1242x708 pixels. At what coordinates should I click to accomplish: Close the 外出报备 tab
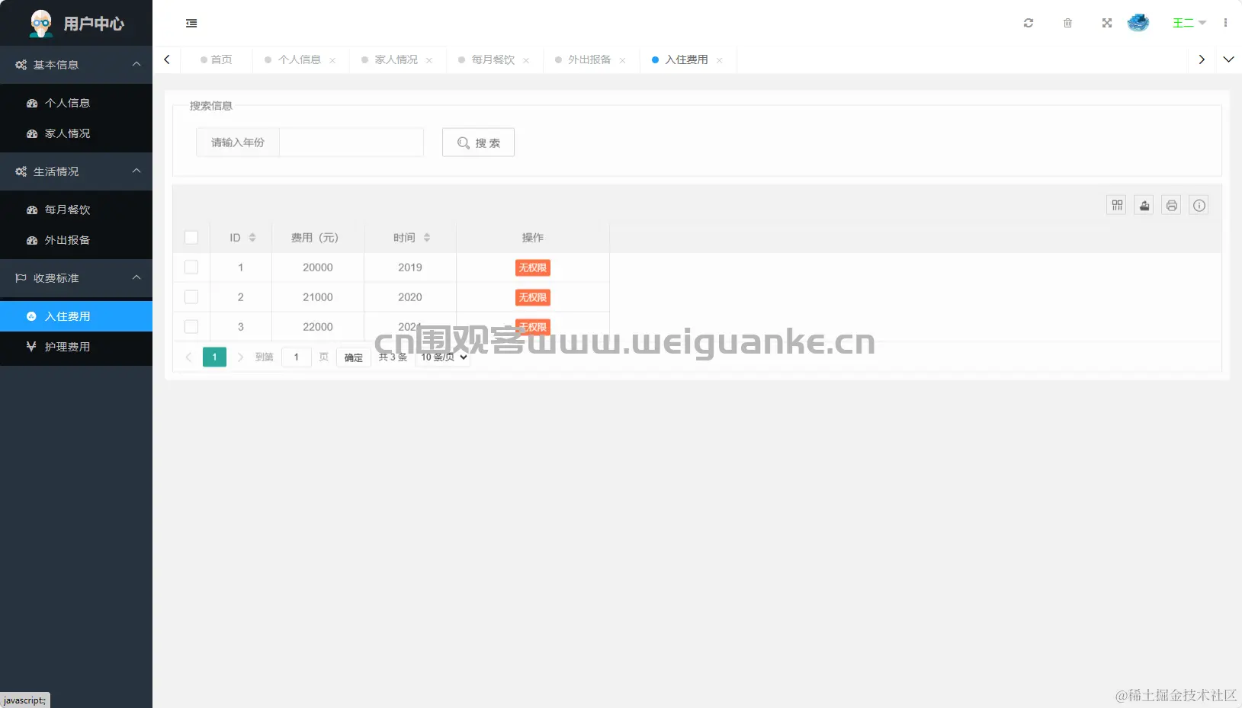pos(623,60)
